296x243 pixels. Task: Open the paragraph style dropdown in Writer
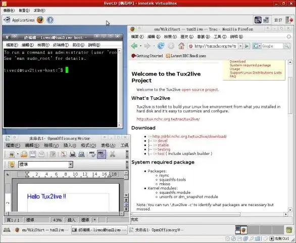click(x=71, y=165)
